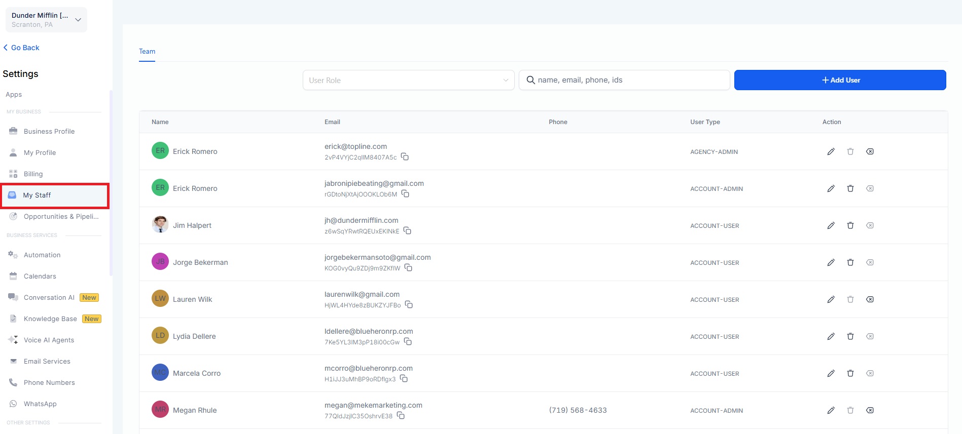Copy the user ID under jabronipiebeating@gmail.com

405,194
